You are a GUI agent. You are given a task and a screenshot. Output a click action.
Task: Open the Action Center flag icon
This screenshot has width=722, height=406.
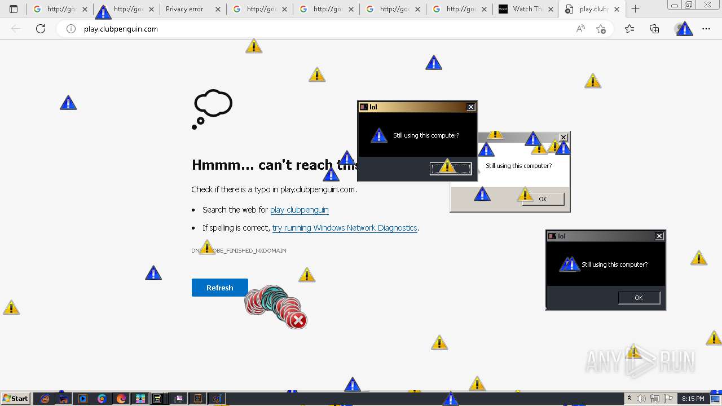click(670, 399)
